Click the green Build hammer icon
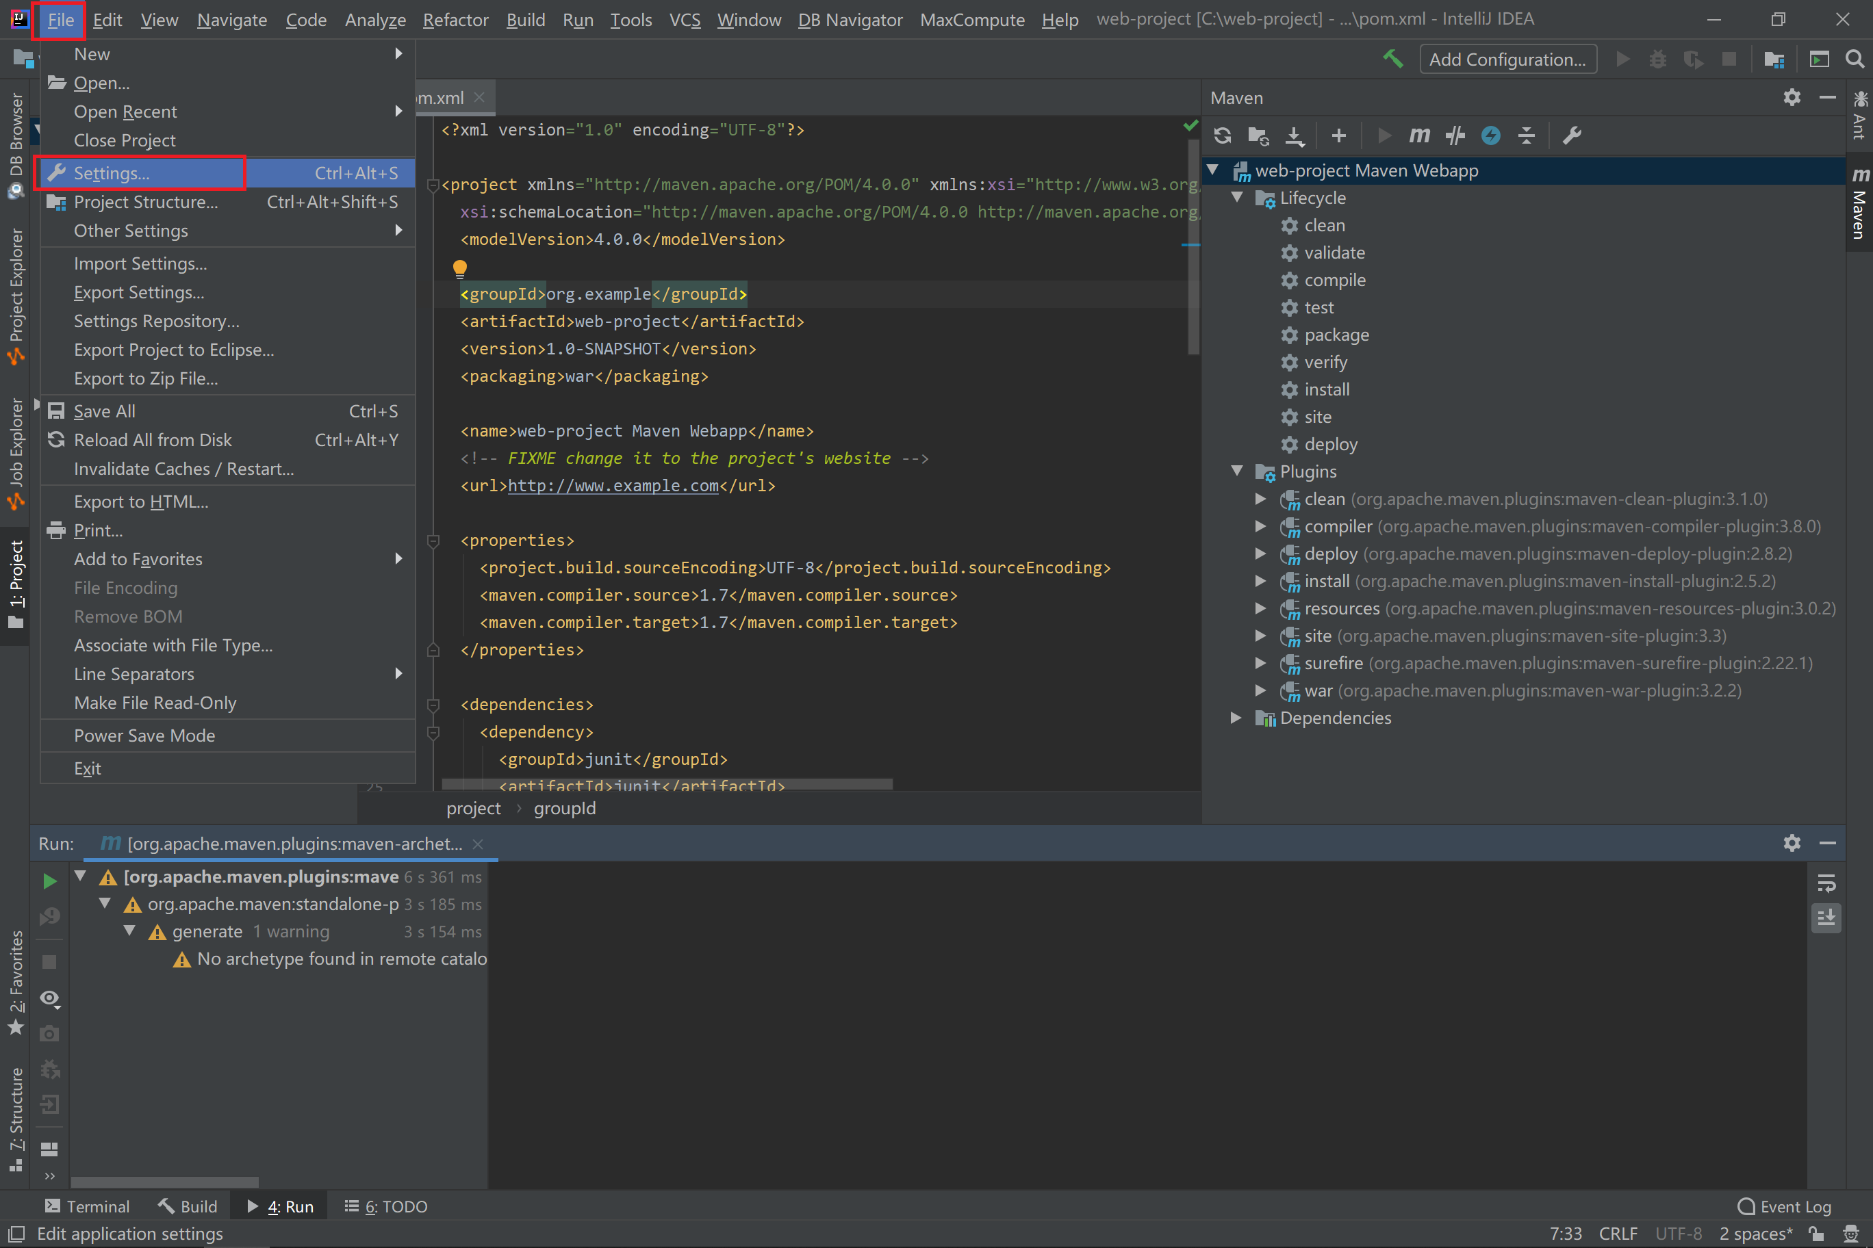 (x=1393, y=59)
